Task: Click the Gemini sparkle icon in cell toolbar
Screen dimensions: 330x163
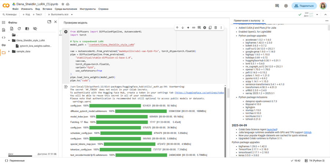Action: click(x=188, y=27)
